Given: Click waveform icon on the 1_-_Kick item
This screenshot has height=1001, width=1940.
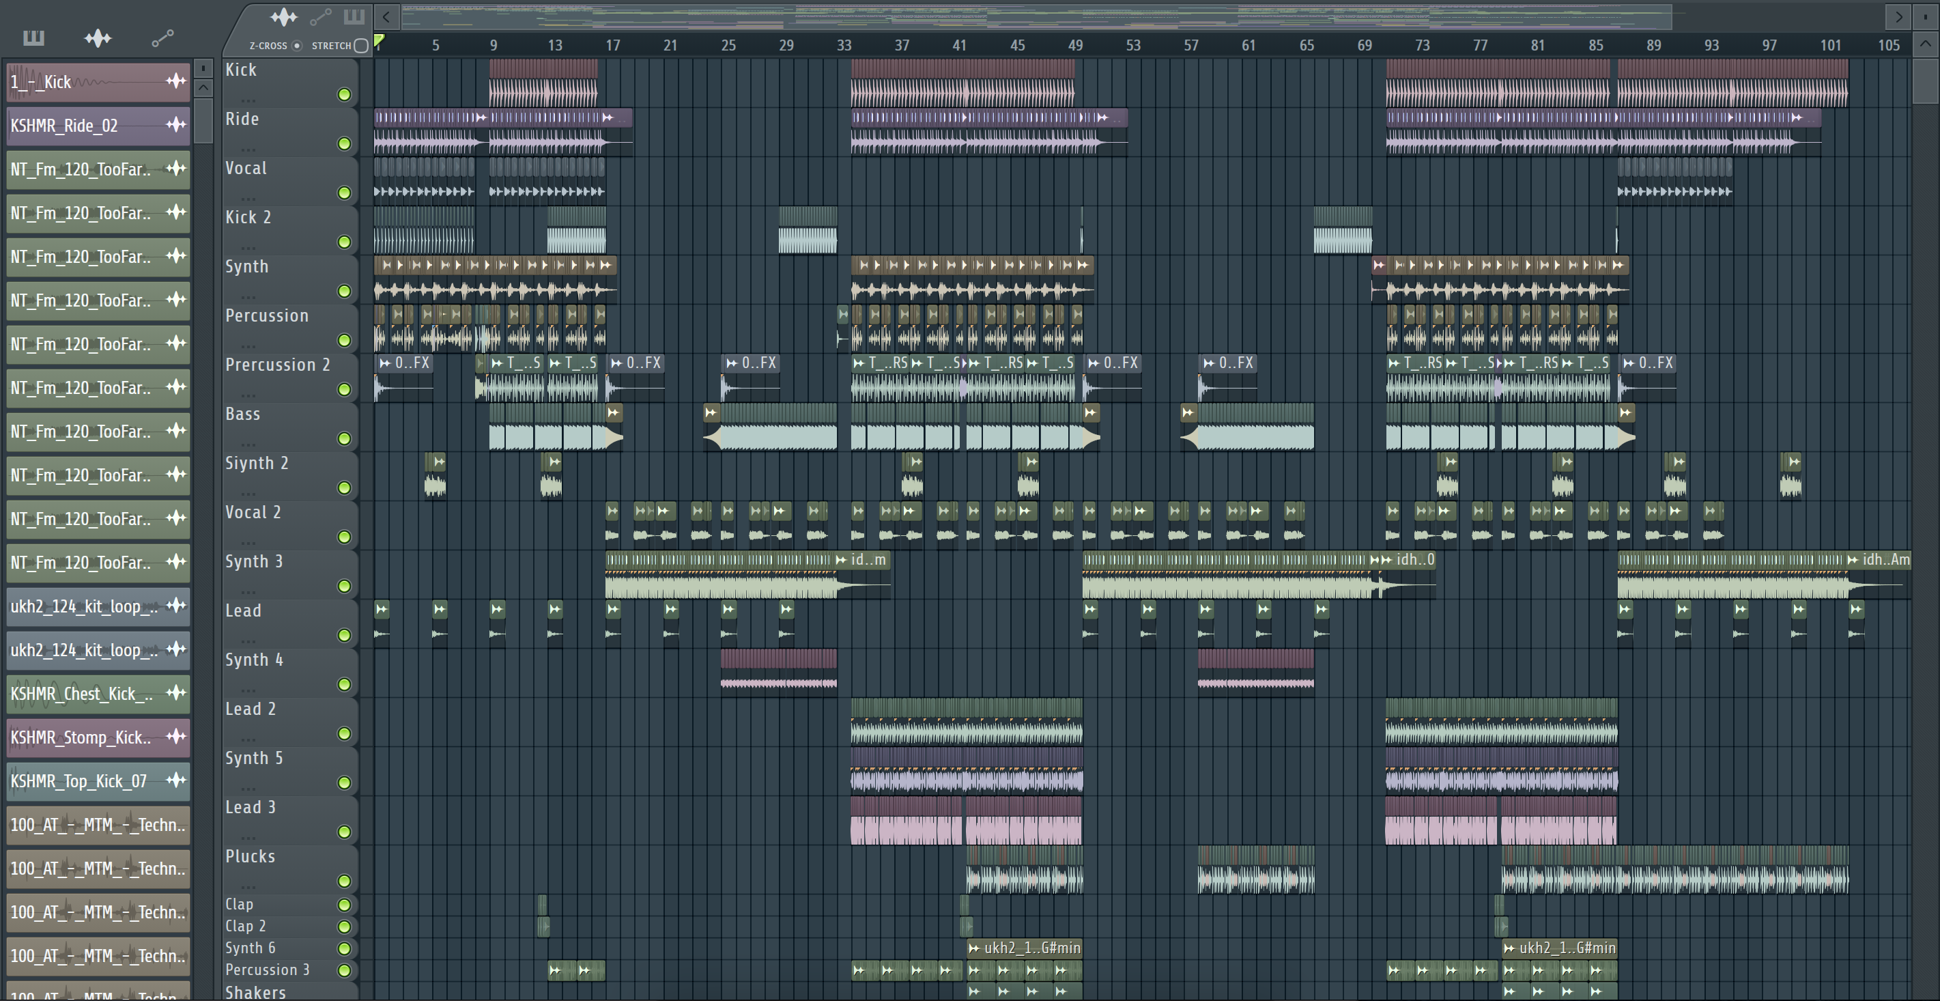Looking at the screenshot, I should coord(175,81).
